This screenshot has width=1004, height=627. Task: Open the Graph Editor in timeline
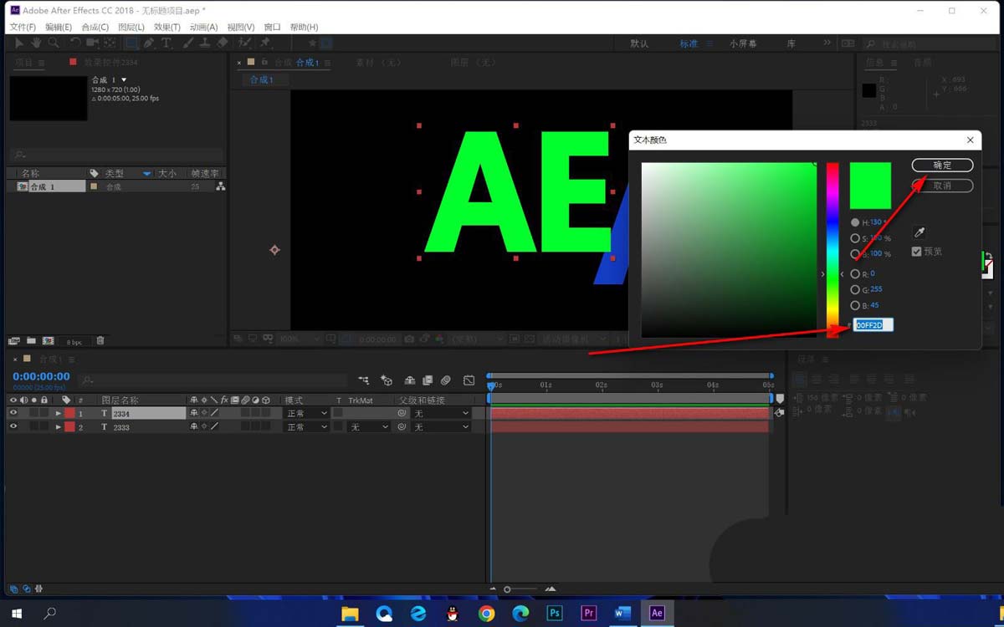(469, 380)
